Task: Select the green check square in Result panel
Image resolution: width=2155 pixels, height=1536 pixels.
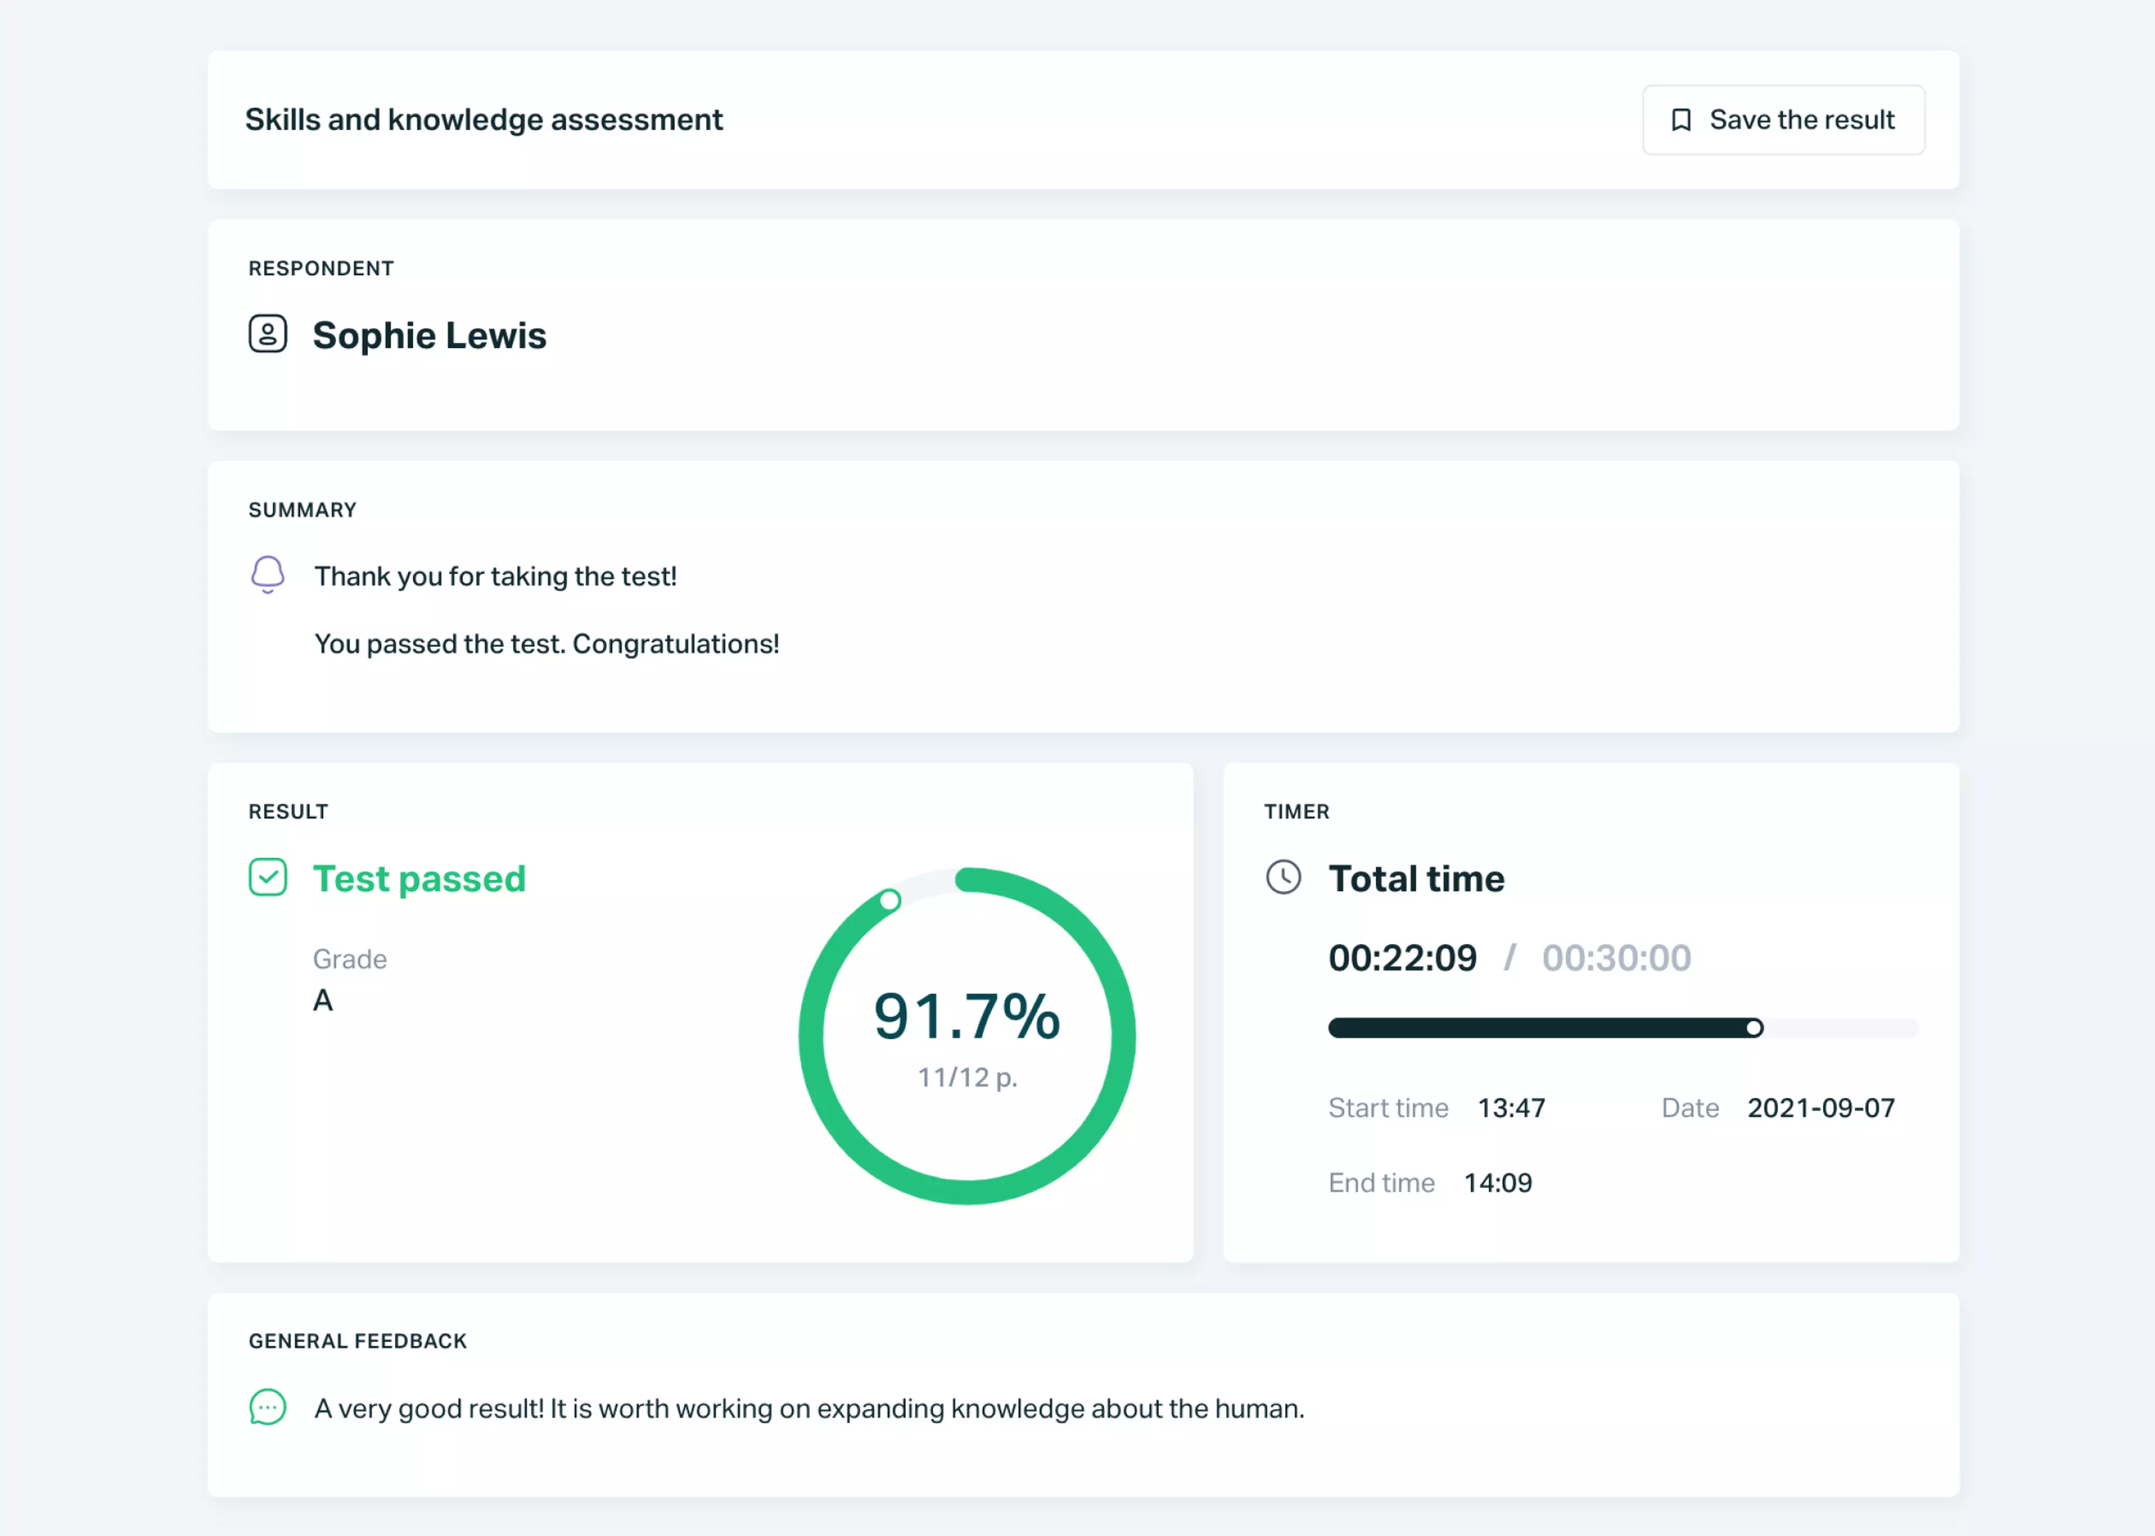Action: [x=268, y=878]
